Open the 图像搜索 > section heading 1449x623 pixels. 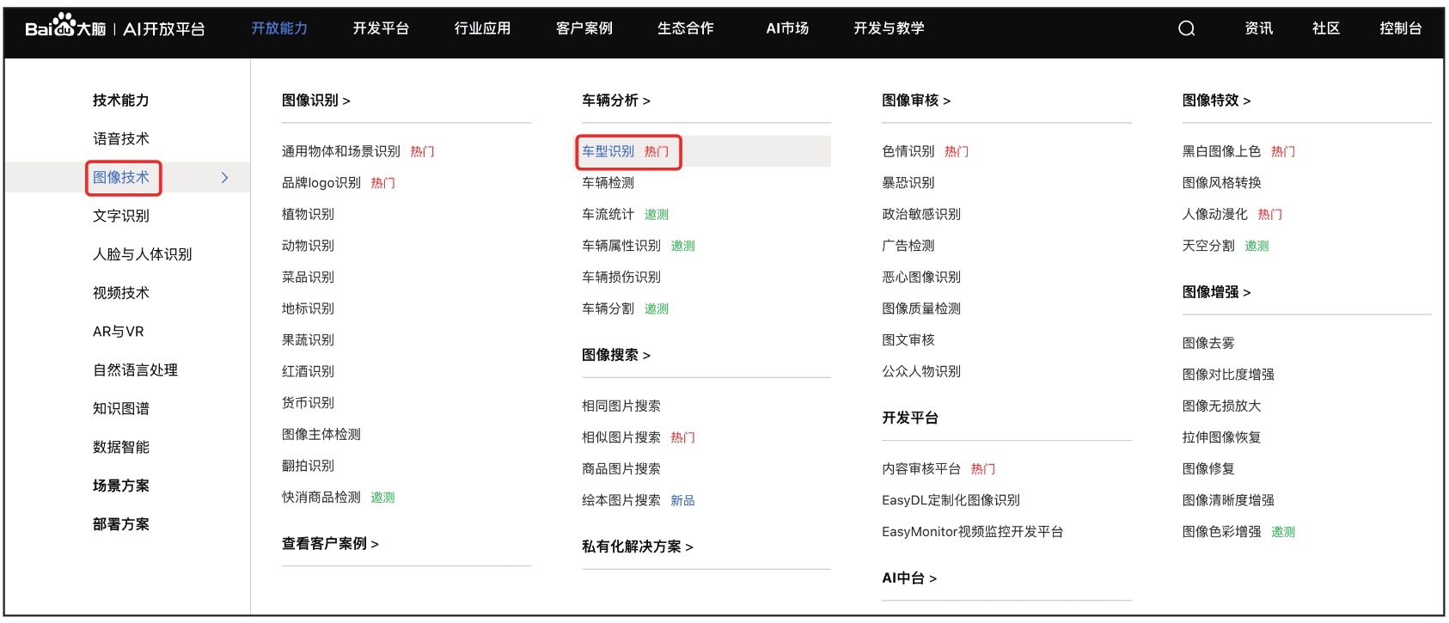(x=616, y=355)
